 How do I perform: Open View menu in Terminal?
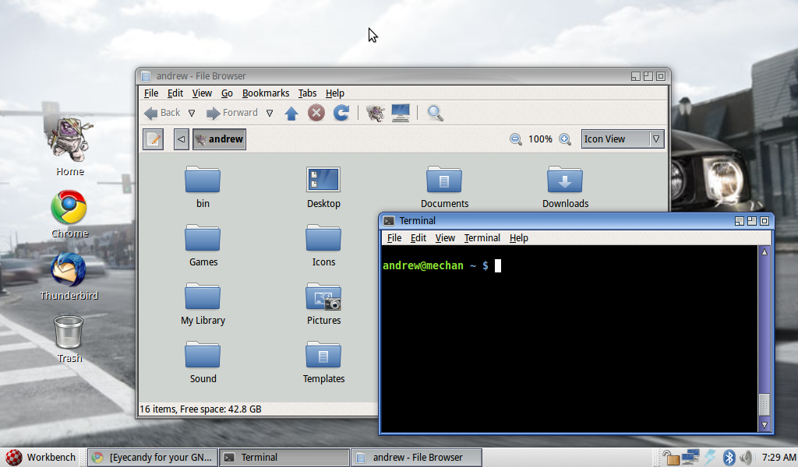[x=445, y=238]
